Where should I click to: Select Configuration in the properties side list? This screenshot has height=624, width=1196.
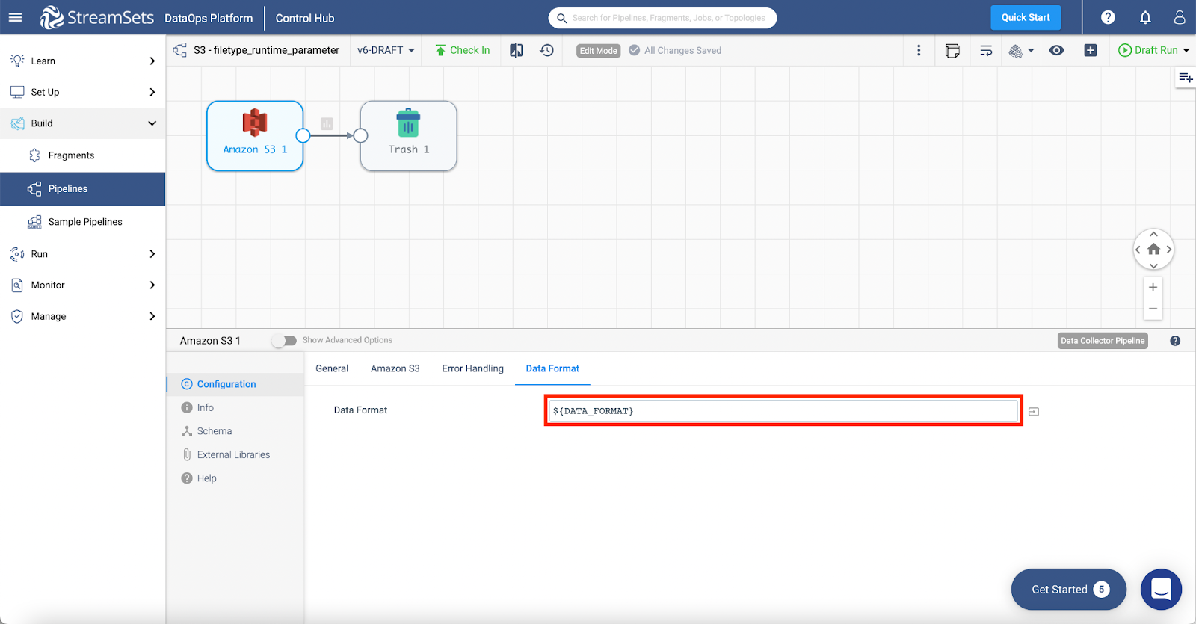235,384
